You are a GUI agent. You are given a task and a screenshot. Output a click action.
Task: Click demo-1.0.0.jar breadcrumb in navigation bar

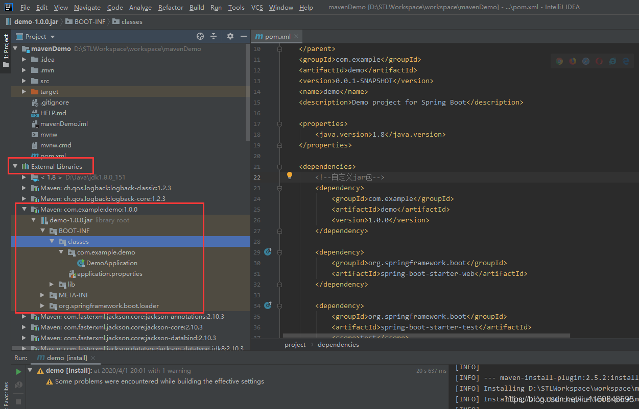(x=32, y=21)
